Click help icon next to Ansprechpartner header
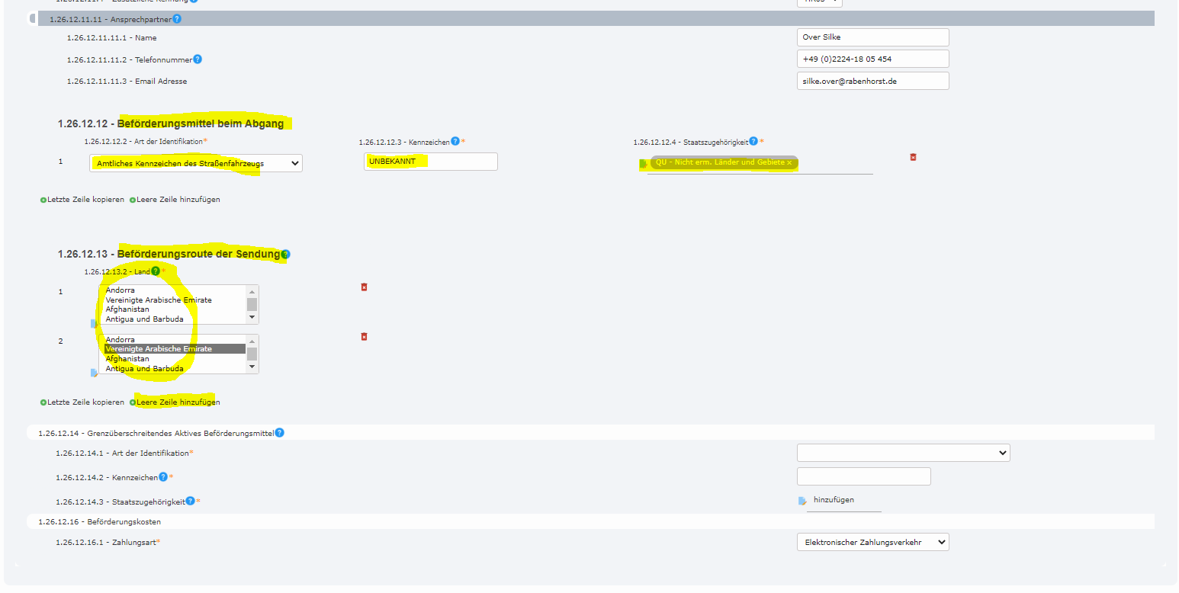The width and height of the screenshot is (1179, 593). pyautogui.click(x=177, y=18)
